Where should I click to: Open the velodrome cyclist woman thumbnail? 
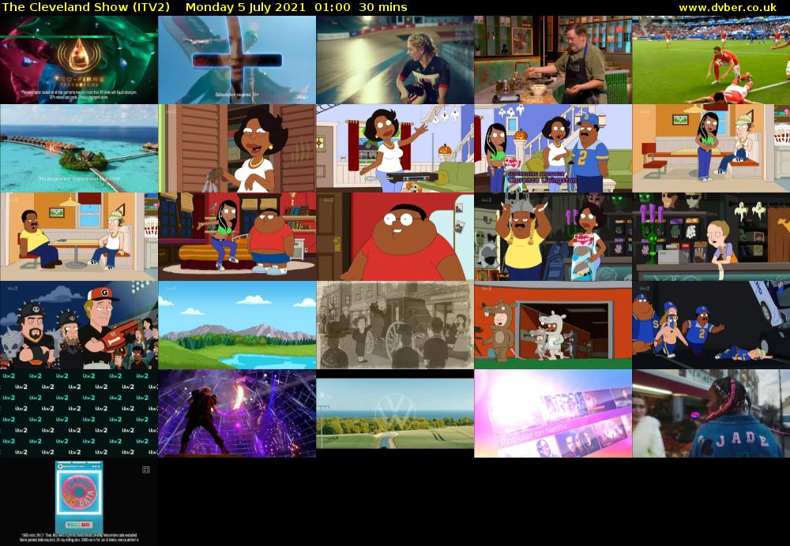[395, 60]
